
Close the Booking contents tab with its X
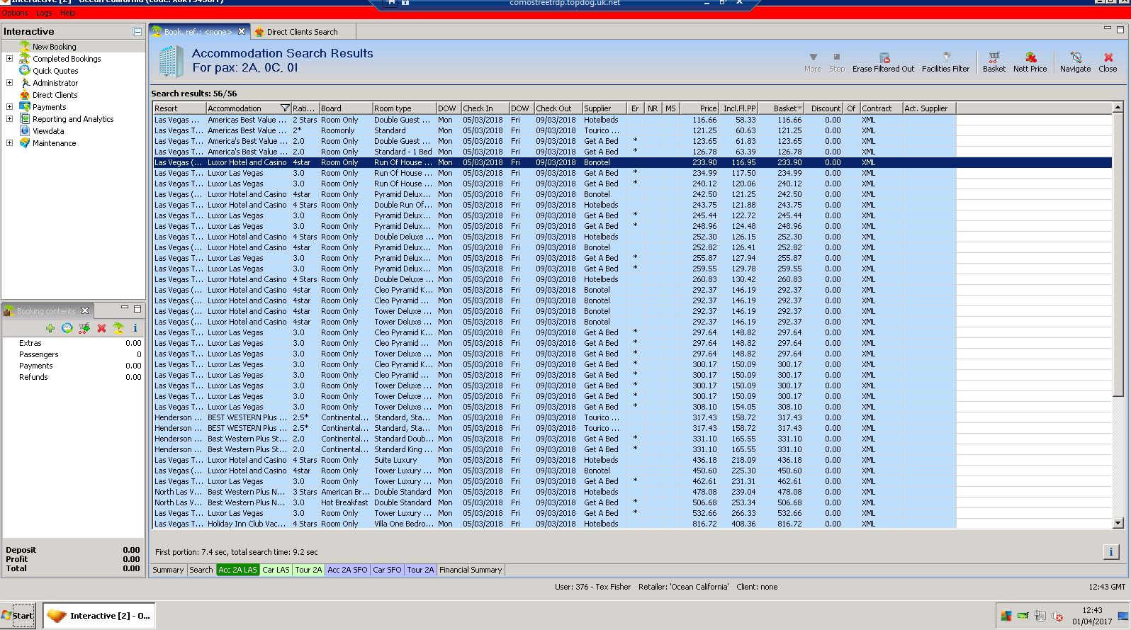click(85, 310)
